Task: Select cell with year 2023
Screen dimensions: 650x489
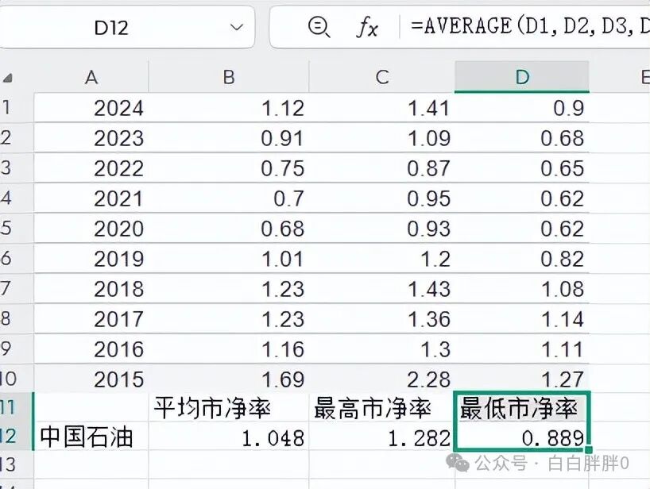Action: (91, 138)
